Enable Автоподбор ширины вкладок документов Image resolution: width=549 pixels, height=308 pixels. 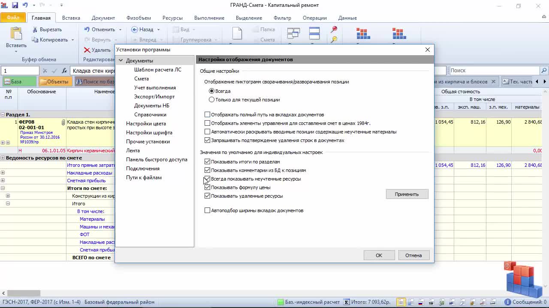click(x=207, y=210)
